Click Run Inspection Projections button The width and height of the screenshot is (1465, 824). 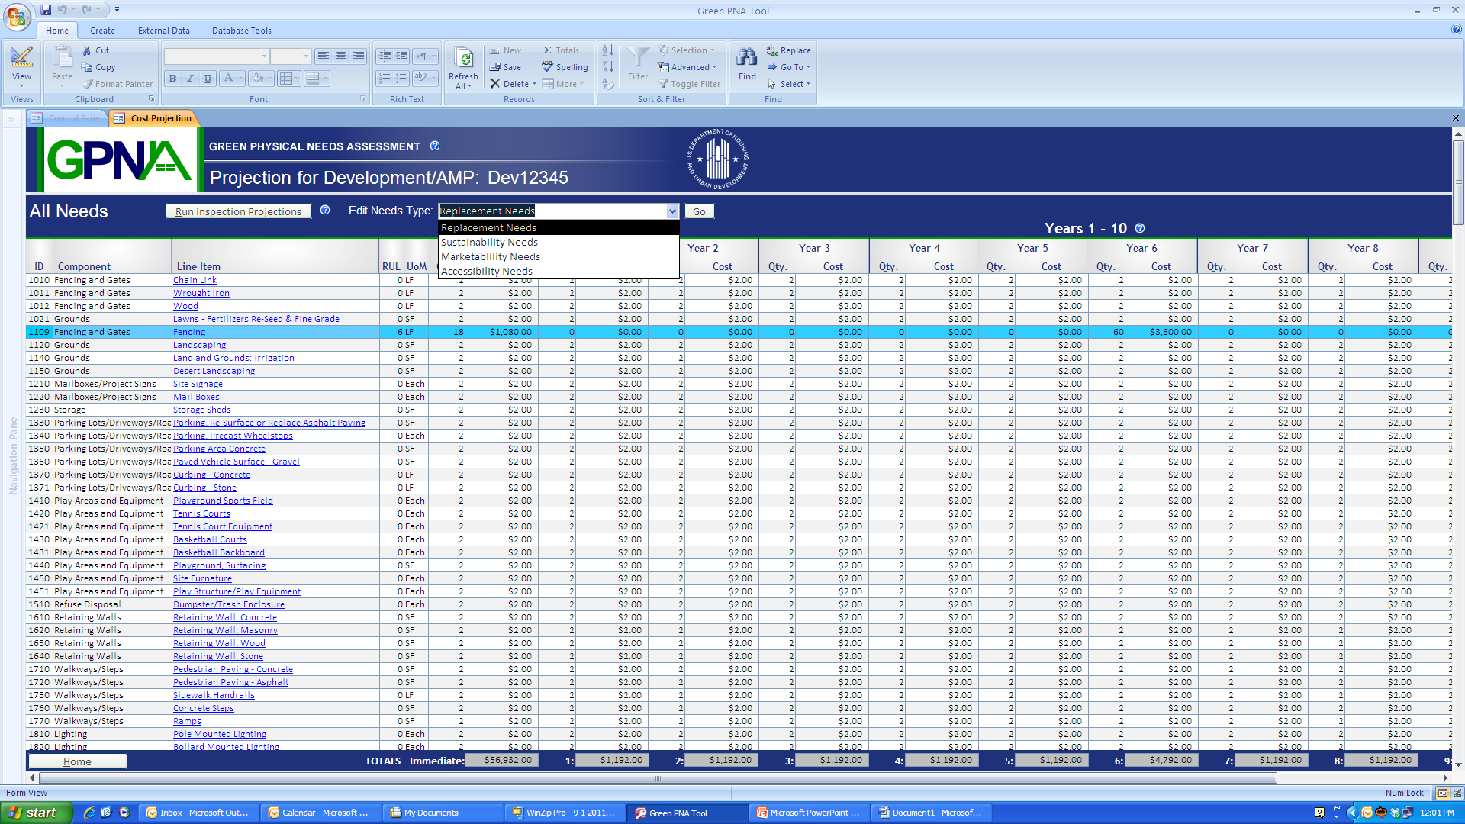(238, 211)
